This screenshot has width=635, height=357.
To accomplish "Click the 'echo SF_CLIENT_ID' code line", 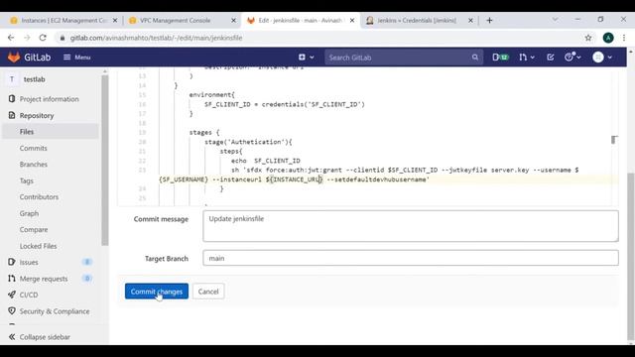I will pos(266,161).
